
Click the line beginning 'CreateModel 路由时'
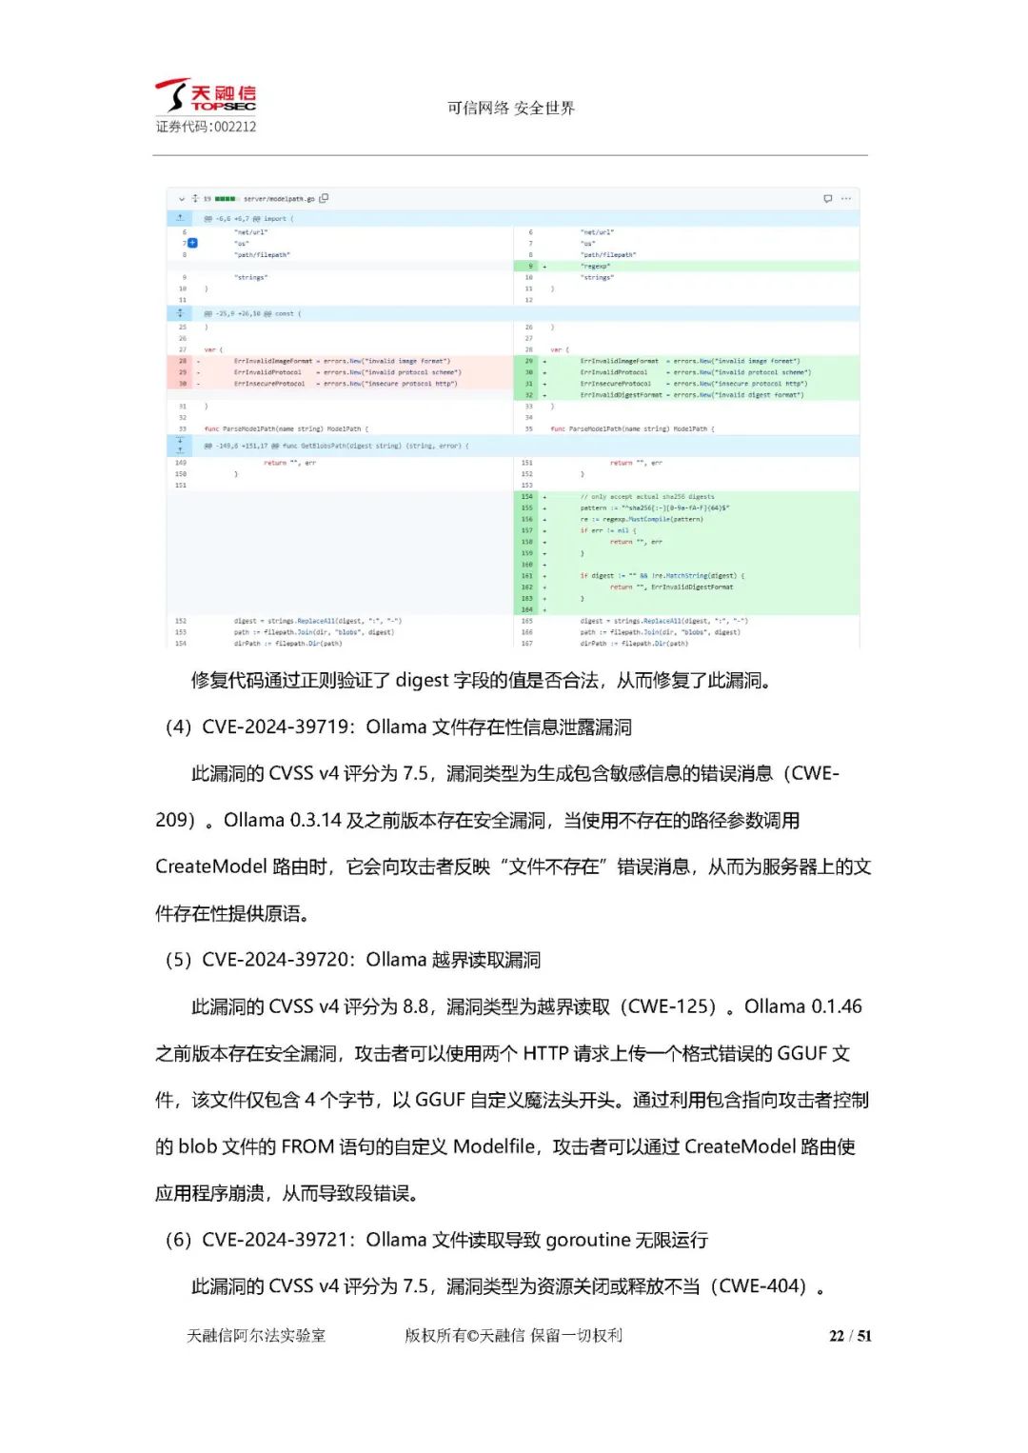[513, 867]
